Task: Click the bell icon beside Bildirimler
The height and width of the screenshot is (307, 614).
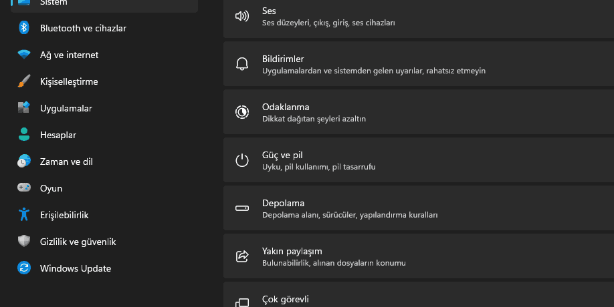Action: click(242, 64)
